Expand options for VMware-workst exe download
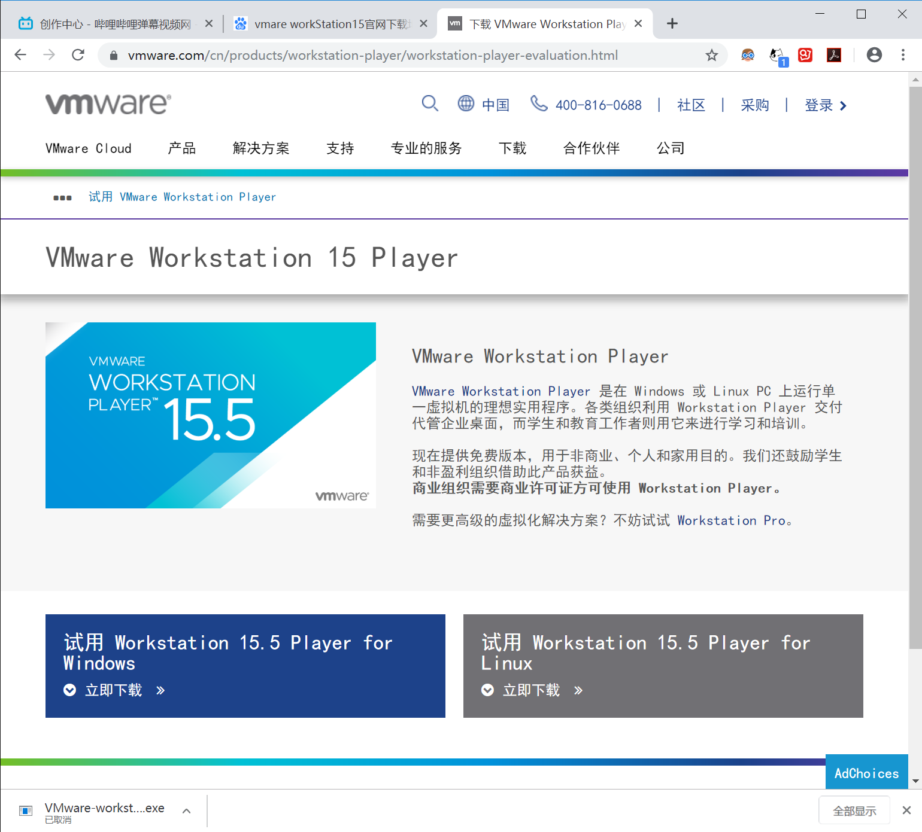Screen dimensions: 922x832 pos(186,811)
